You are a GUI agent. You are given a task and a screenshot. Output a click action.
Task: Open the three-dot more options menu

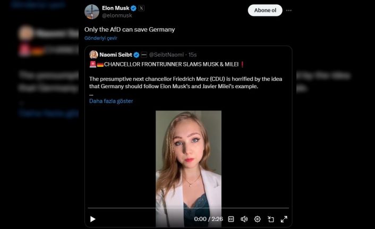(289, 10)
